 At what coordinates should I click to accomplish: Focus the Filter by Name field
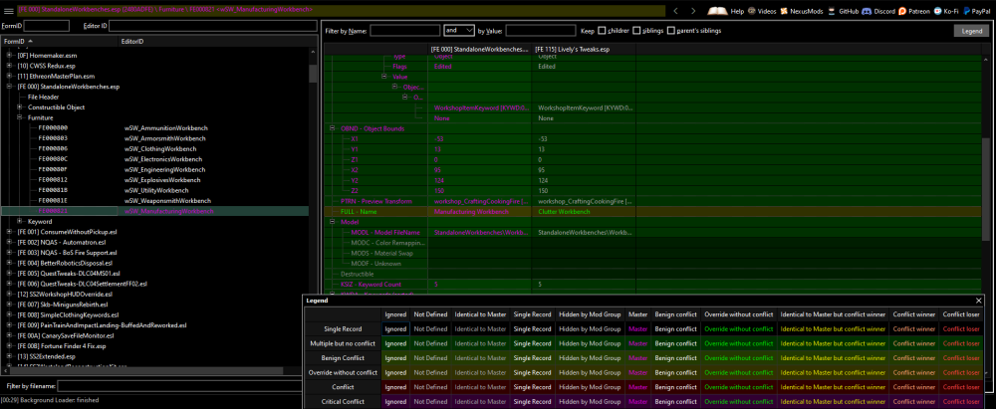point(404,30)
